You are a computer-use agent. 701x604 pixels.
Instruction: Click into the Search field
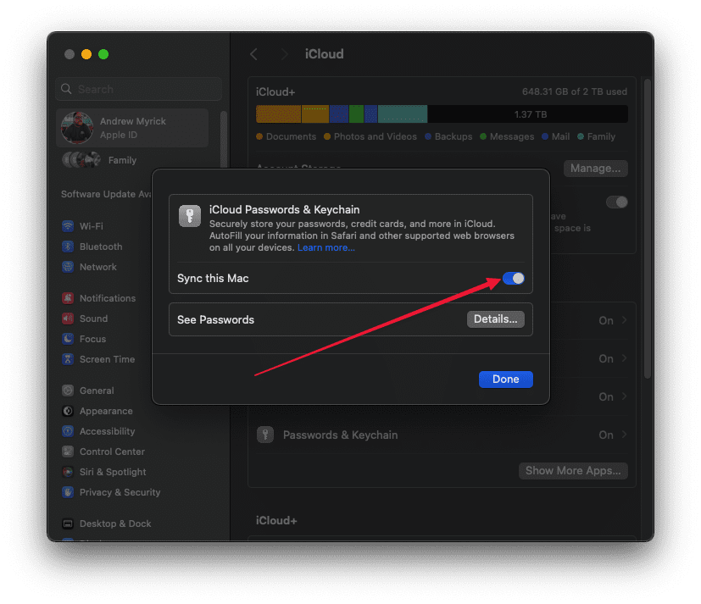(139, 89)
